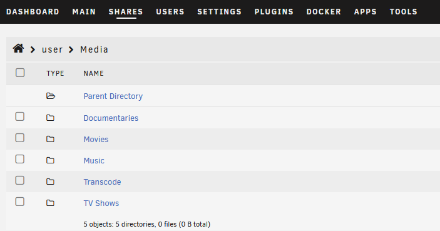Open the Transcode folder link
This screenshot has width=440, height=231.
(x=102, y=182)
